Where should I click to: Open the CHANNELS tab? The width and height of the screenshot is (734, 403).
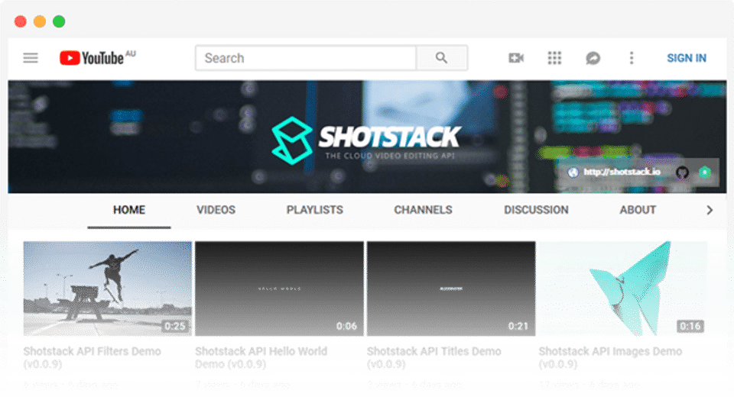click(x=423, y=210)
